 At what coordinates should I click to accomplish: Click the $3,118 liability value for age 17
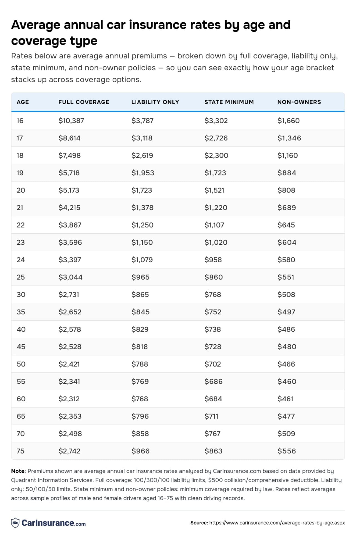(142, 138)
